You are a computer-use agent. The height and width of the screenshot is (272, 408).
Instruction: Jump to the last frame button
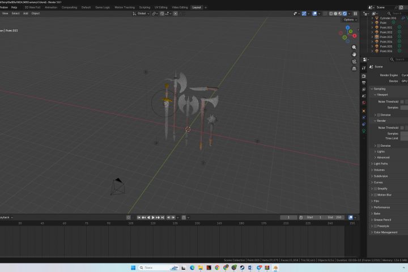(163, 218)
